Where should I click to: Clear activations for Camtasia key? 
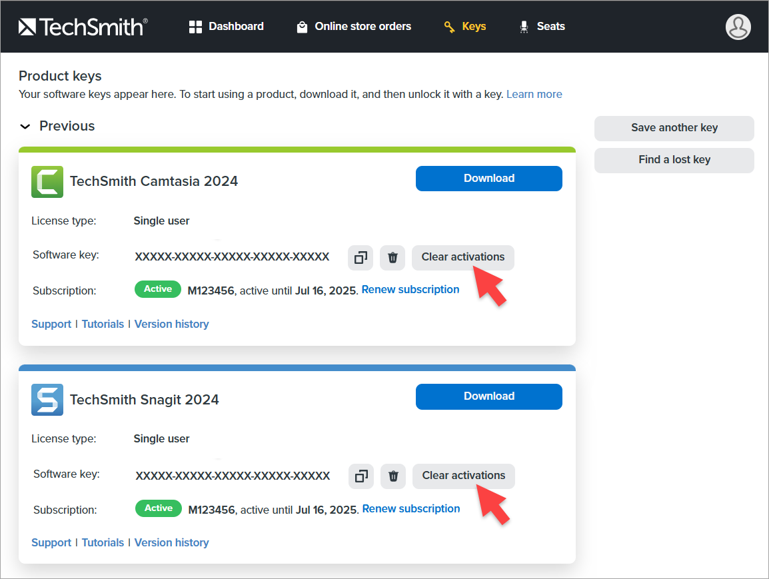point(462,257)
